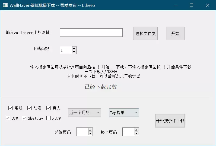The width and height of the screenshot is (216, 146).
Task: Click the 已经下载张数 label
Action: tap(101, 87)
